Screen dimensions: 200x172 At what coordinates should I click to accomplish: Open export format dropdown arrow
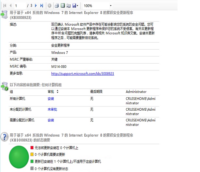tap(77, 6)
